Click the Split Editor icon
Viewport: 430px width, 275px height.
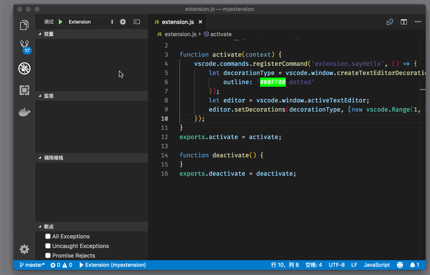point(404,22)
